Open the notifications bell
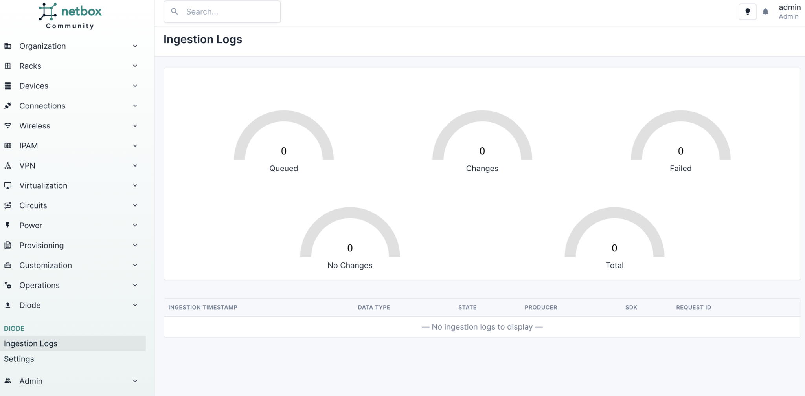This screenshot has height=396, width=805. pyautogui.click(x=764, y=11)
